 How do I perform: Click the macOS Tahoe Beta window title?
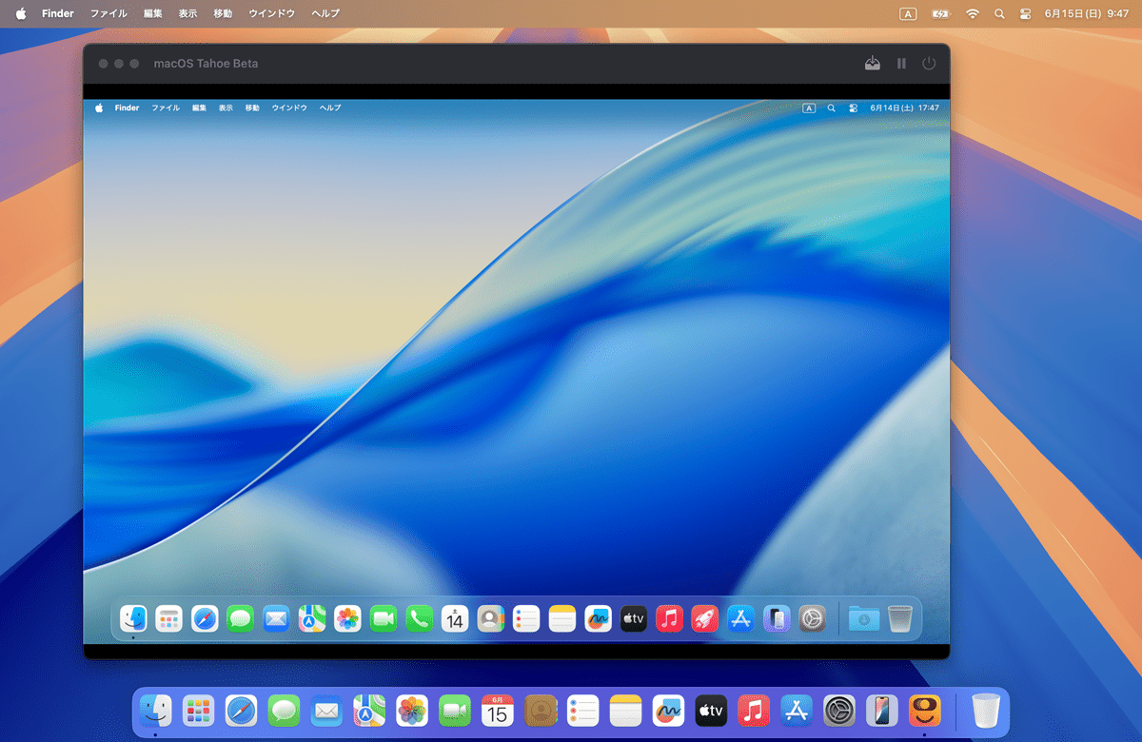point(206,64)
